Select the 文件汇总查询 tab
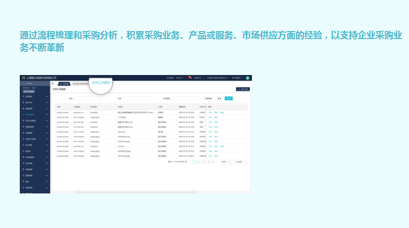Screen dimensions: 409x228 tap(101, 82)
